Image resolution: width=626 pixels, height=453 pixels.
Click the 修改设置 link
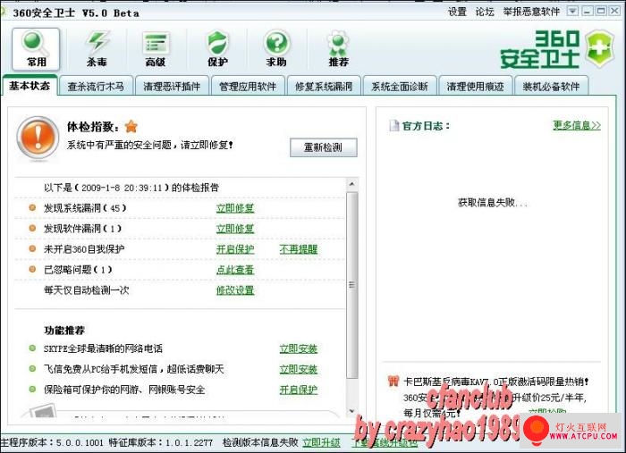(x=235, y=290)
